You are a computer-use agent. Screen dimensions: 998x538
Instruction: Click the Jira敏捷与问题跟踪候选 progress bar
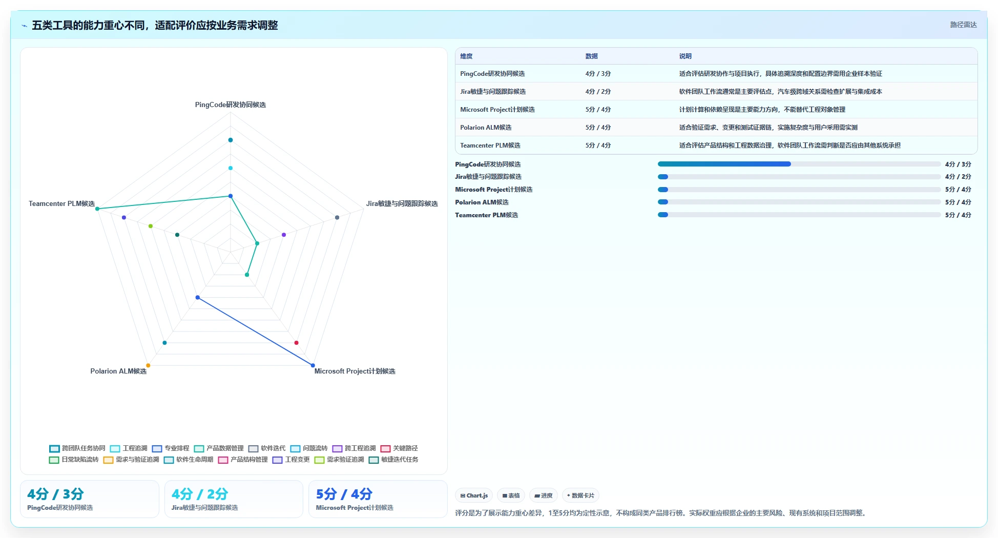click(799, 177)
